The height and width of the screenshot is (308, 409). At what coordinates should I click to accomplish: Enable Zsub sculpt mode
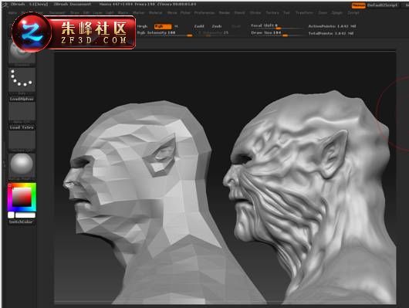coord(217,26)
